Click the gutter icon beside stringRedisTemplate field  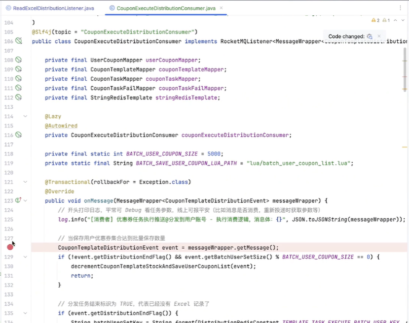(19, 97)
